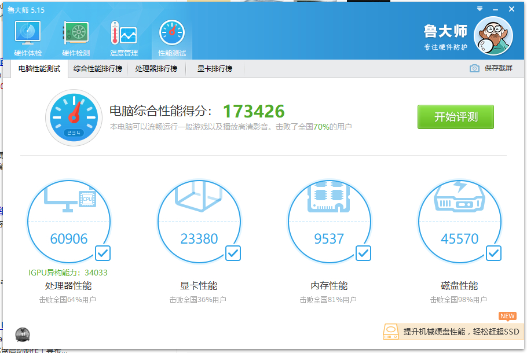Click the round gray avatar icon at bottom left
This screenshot has width=527, height=353.
pos(23,335)
